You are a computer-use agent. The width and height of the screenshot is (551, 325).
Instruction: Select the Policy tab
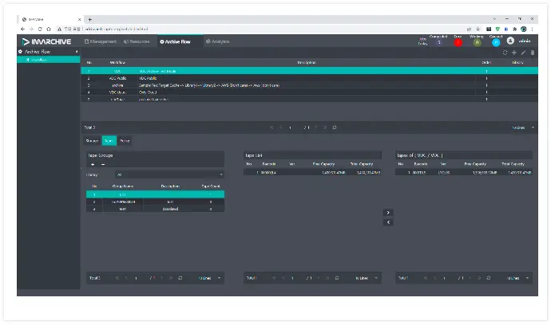[x=125, y=141]
